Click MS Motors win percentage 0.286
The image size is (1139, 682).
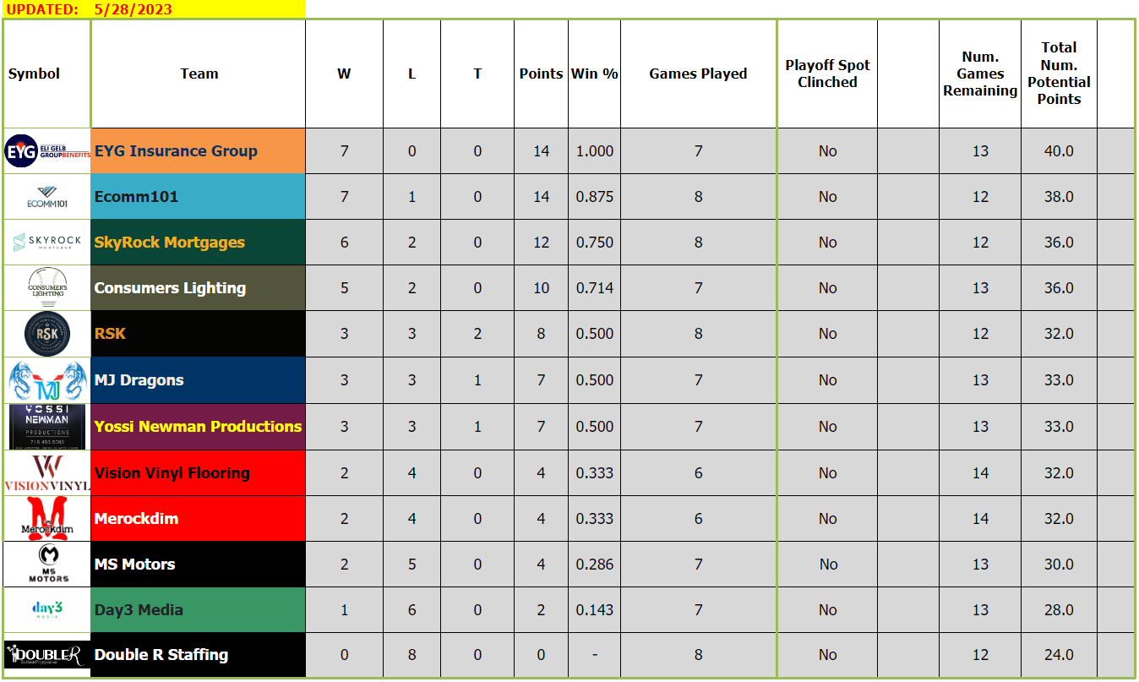point(595,565)
